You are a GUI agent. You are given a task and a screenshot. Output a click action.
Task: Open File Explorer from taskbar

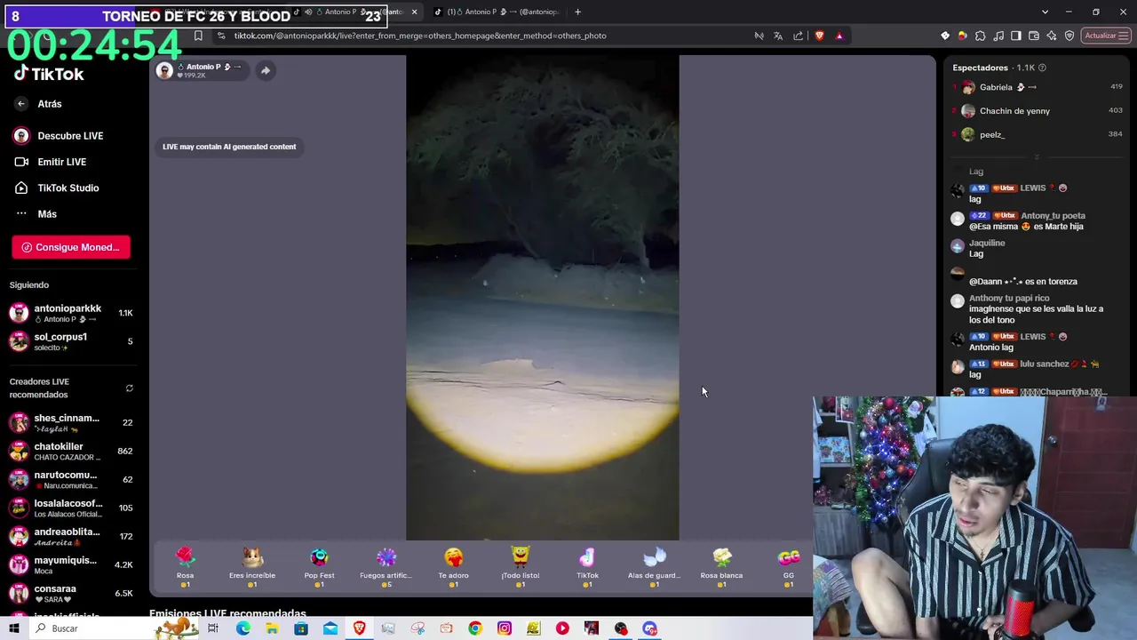point(272,628)
